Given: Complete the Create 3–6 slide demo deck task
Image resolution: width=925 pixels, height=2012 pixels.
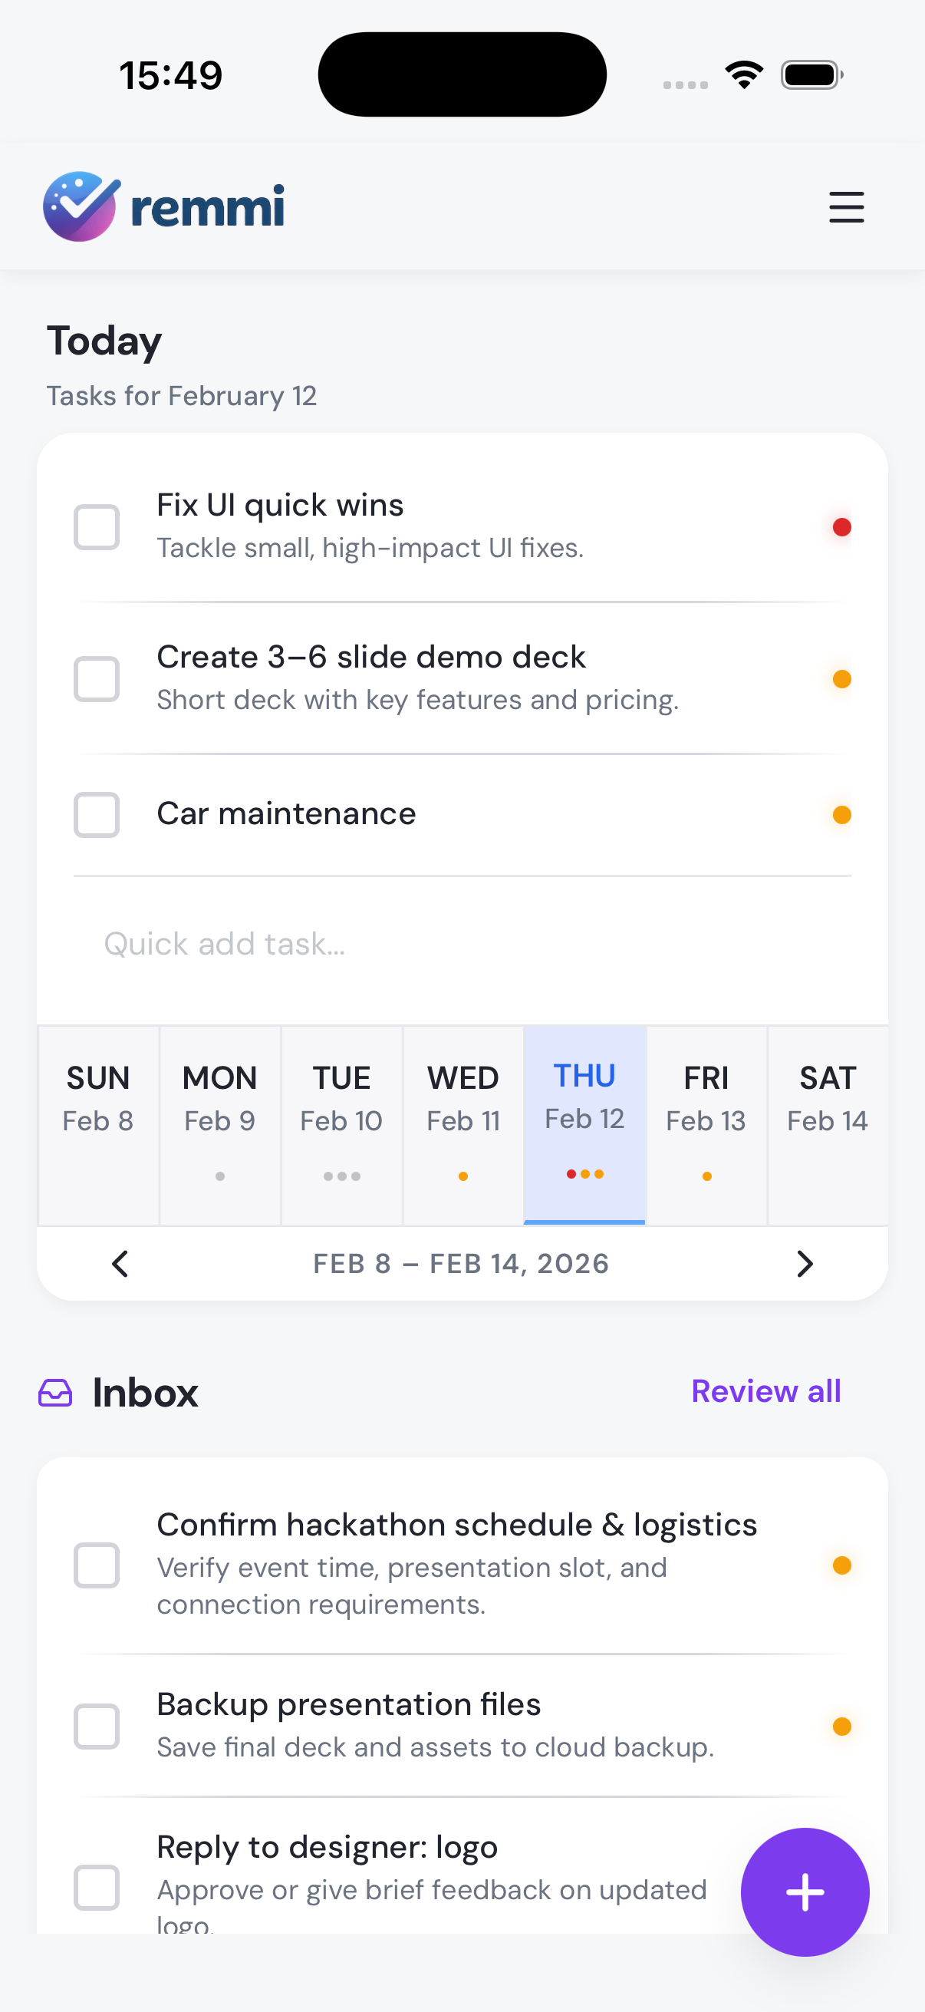Looking at the screenshot, I should pyautogui.click(x=97, y=679).
